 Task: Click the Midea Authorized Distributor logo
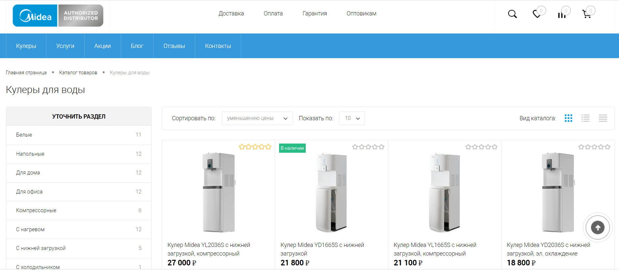point(58,15)
